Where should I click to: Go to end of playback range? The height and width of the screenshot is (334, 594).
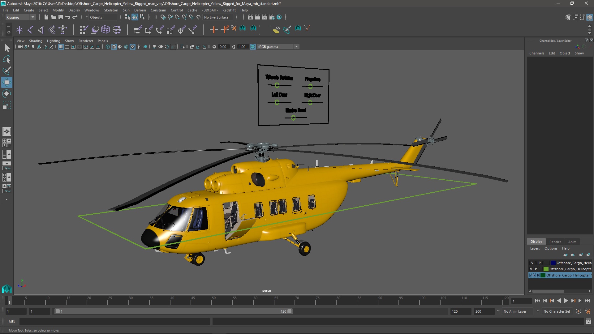(x=587, y=301)
